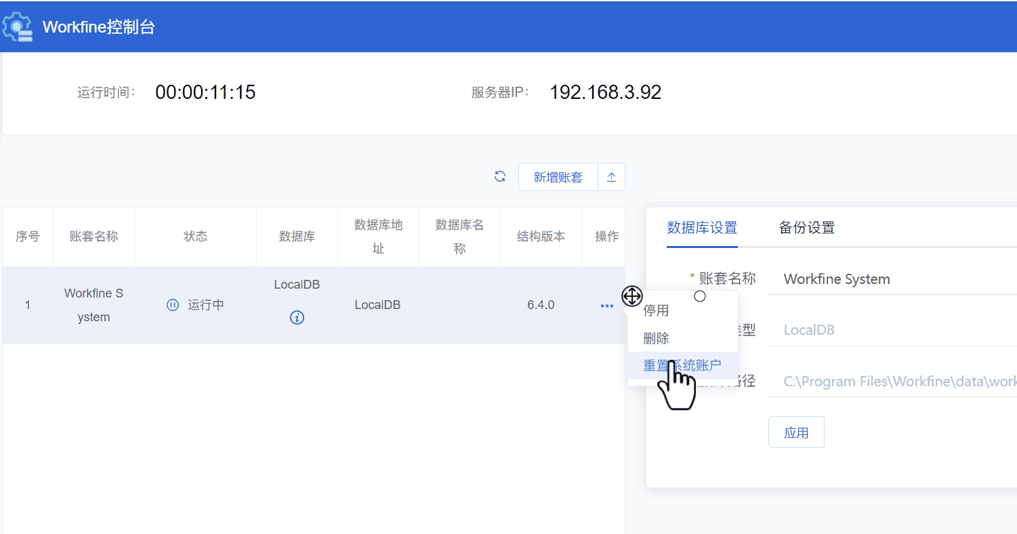
Task: Click the 新增账套 button
Action: [558, 177]
